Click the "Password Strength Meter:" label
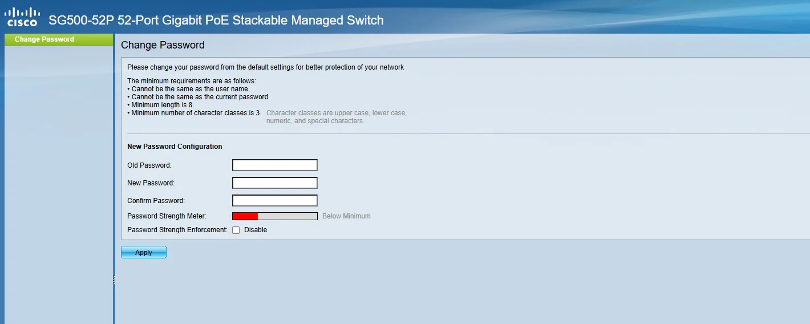Viewport: 810px width, 324px height. click(x=167, y=216)
